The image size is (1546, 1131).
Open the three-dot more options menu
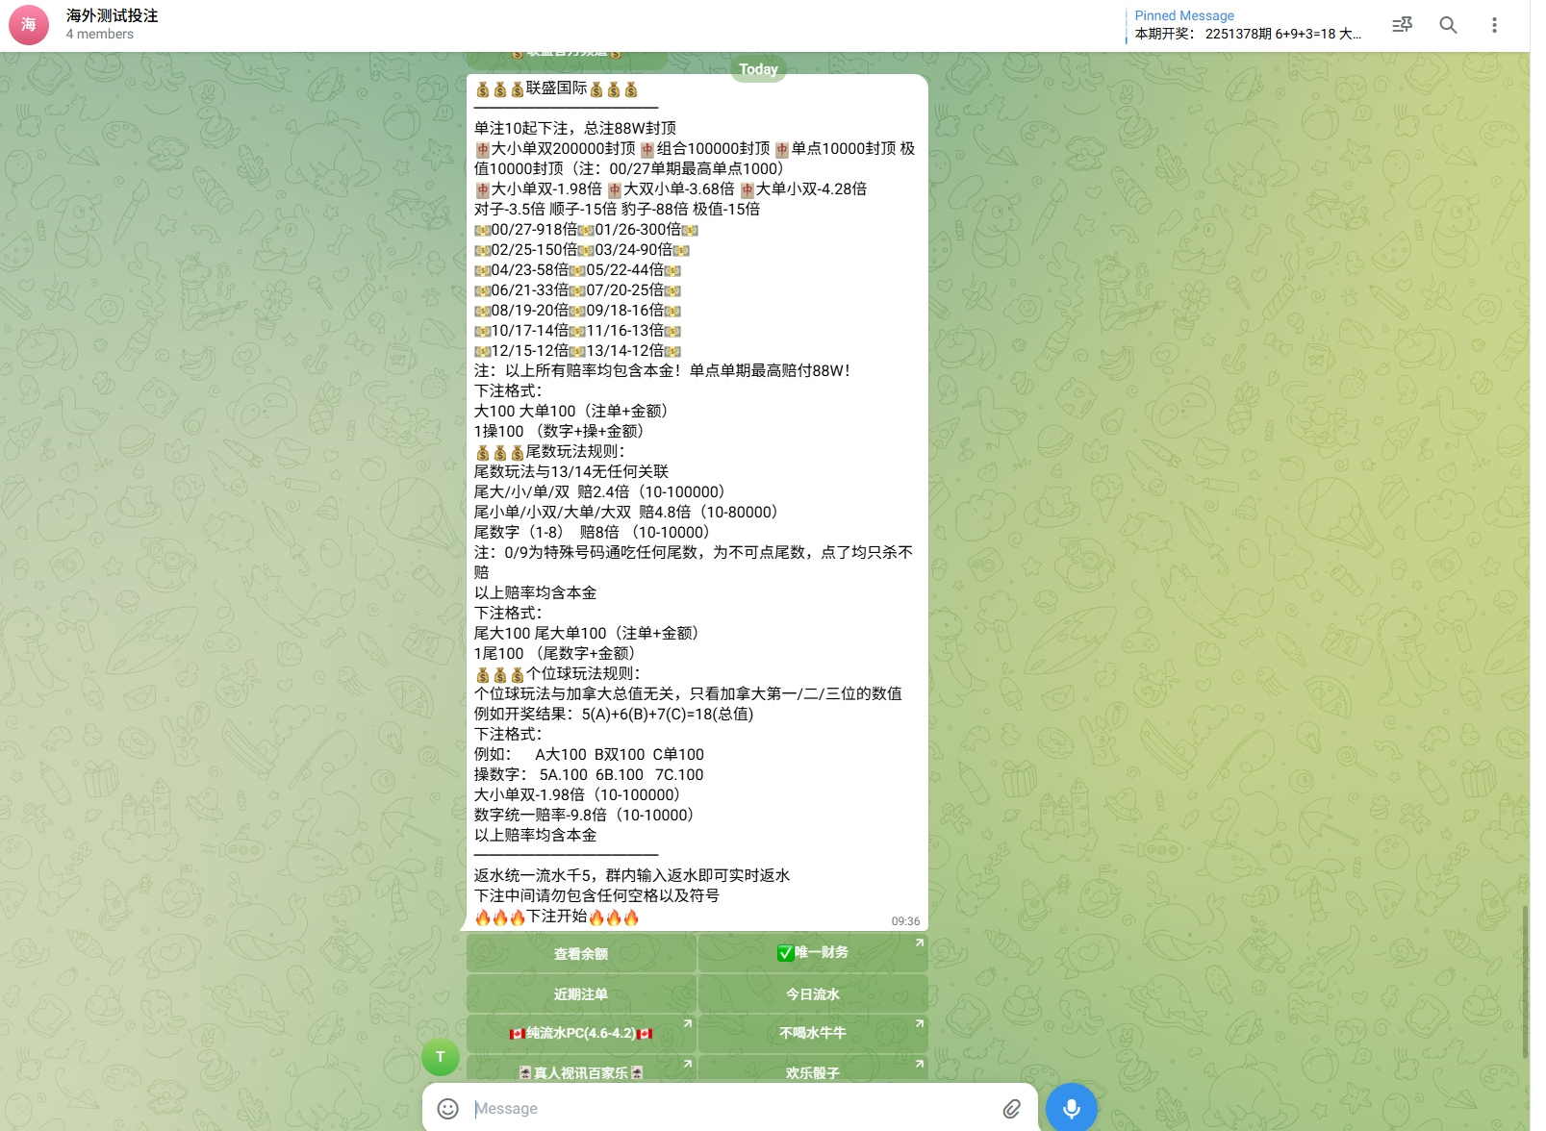pyautogui.click(x=1494, y=25)
